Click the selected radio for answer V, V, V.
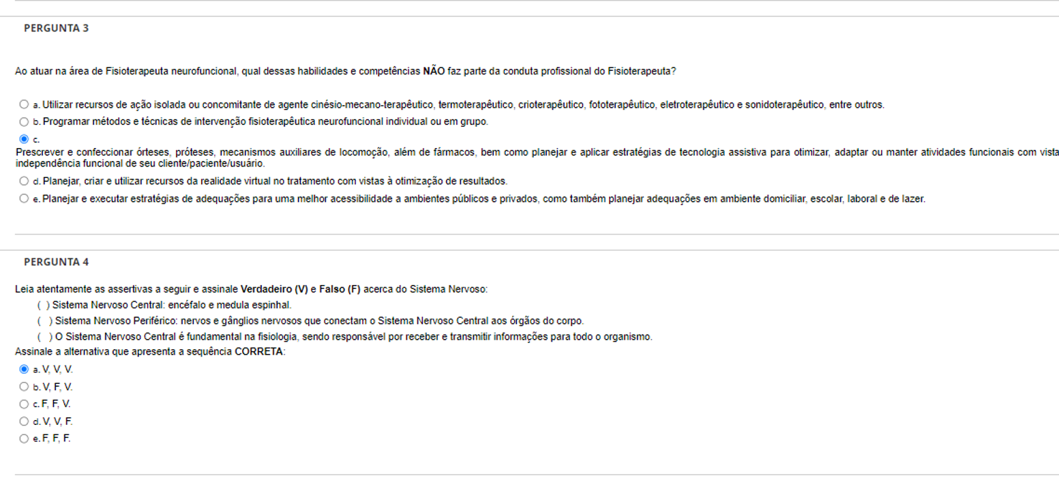Viewport: 1059px width, 504px height. [24, 369]
